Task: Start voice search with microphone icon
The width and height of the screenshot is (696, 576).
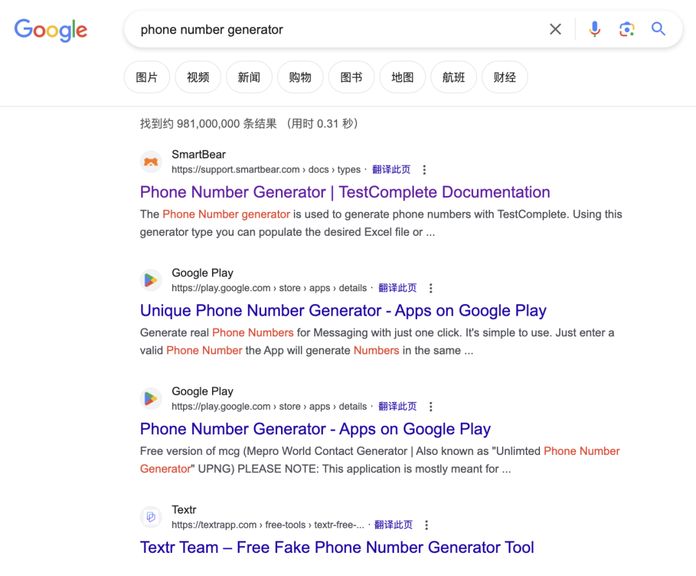Action: pyautogui.click(x=594, y=29)
